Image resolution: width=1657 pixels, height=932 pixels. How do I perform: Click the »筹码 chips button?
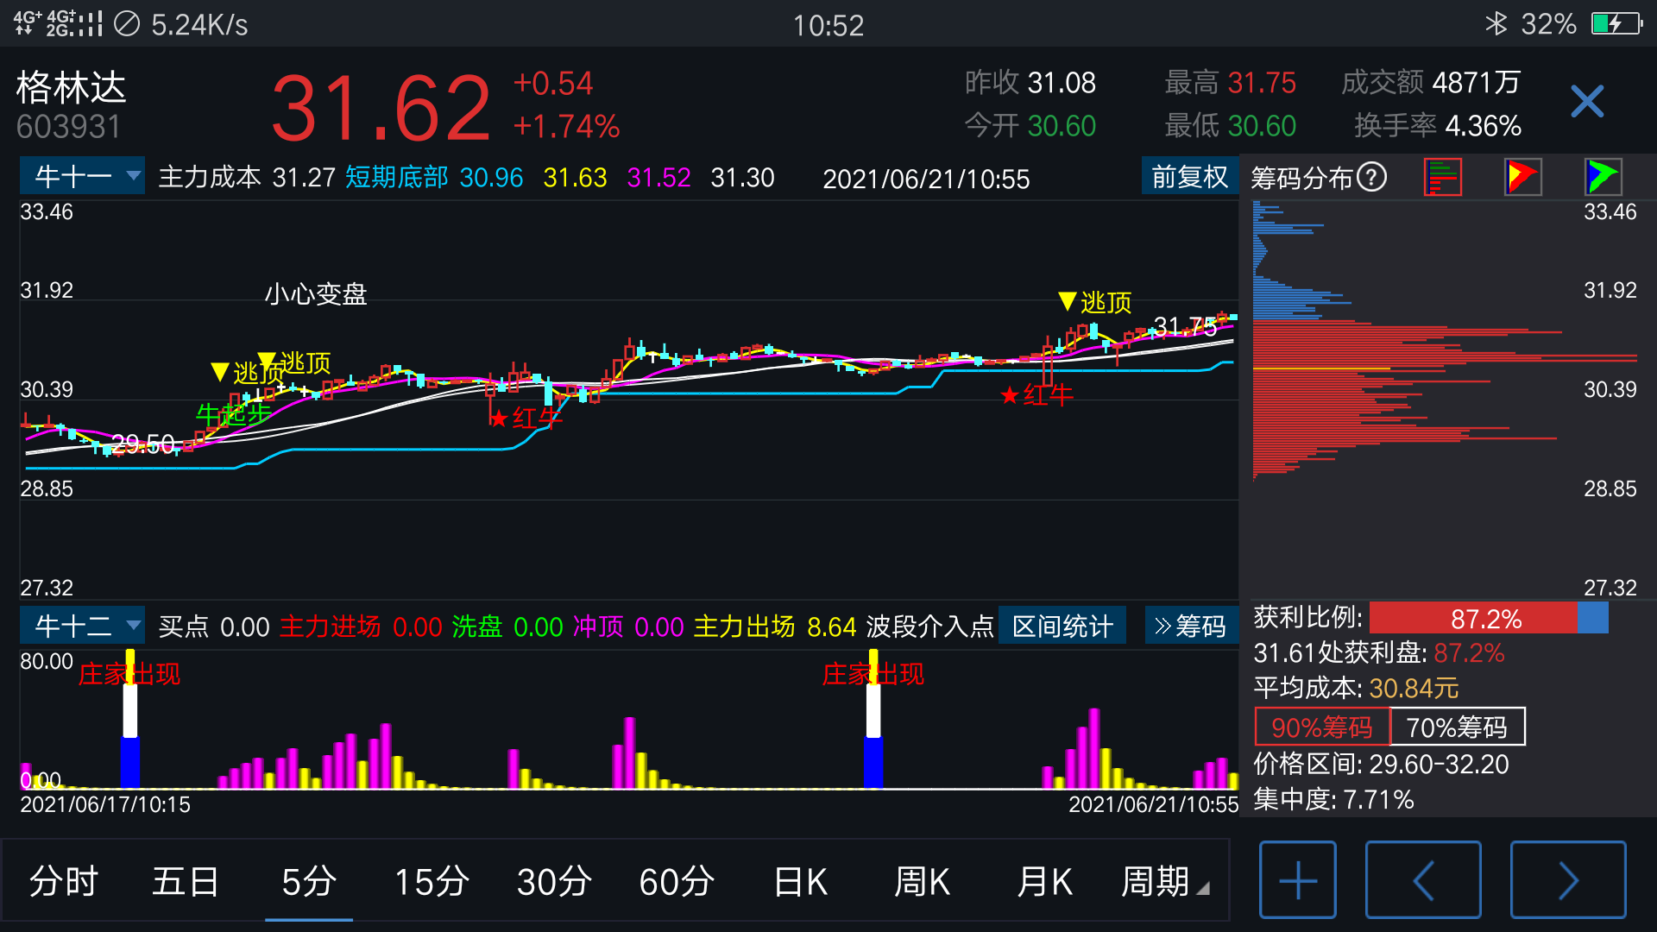(x=1193, y=626)
